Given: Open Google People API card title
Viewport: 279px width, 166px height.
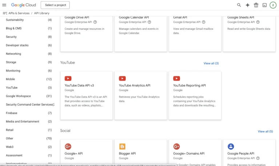Looking at the screenshot, I should click(241, 154).
